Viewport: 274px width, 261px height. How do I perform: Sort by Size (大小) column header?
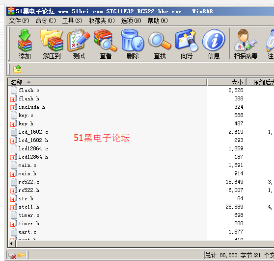click(x=227, y=82)
